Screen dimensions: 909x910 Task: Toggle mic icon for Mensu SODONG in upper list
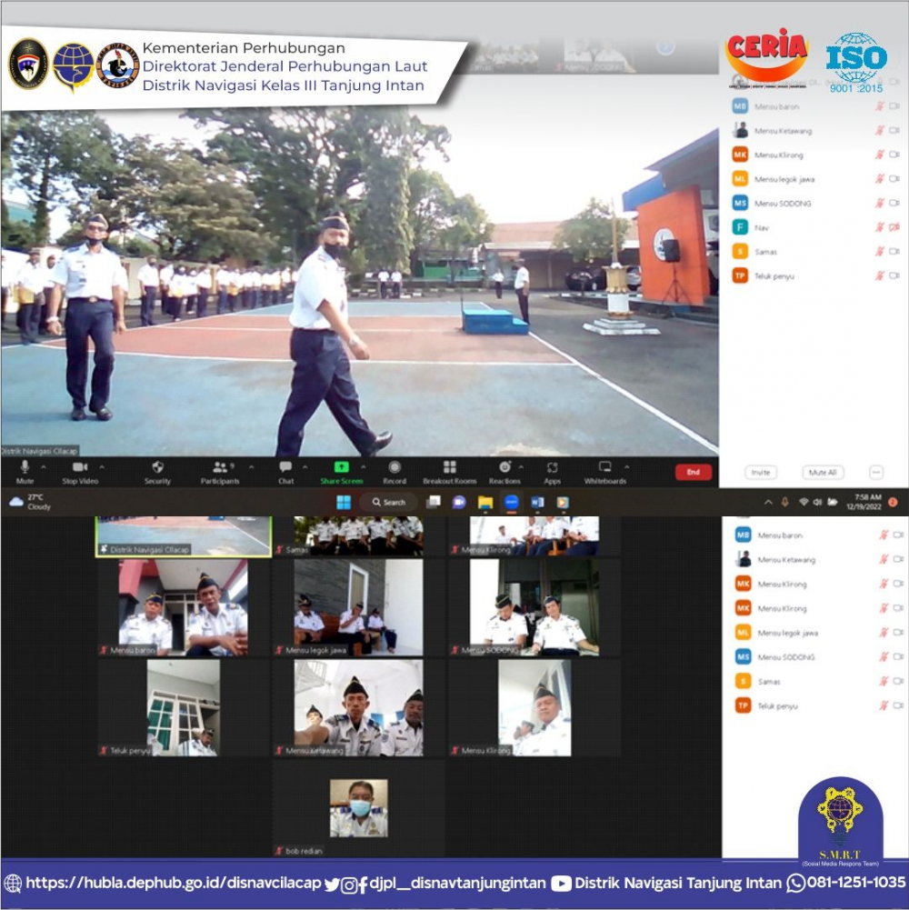[x=879, y=203]
